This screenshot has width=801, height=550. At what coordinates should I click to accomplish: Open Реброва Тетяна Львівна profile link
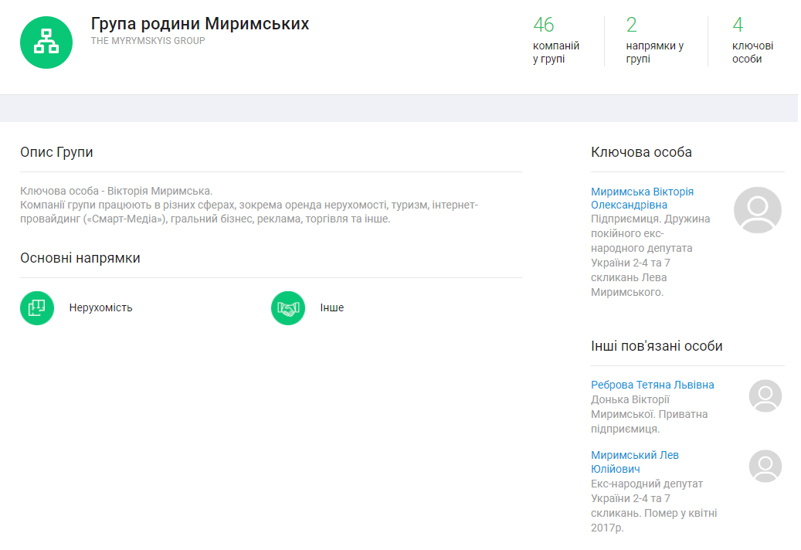[x=652, y=385]
